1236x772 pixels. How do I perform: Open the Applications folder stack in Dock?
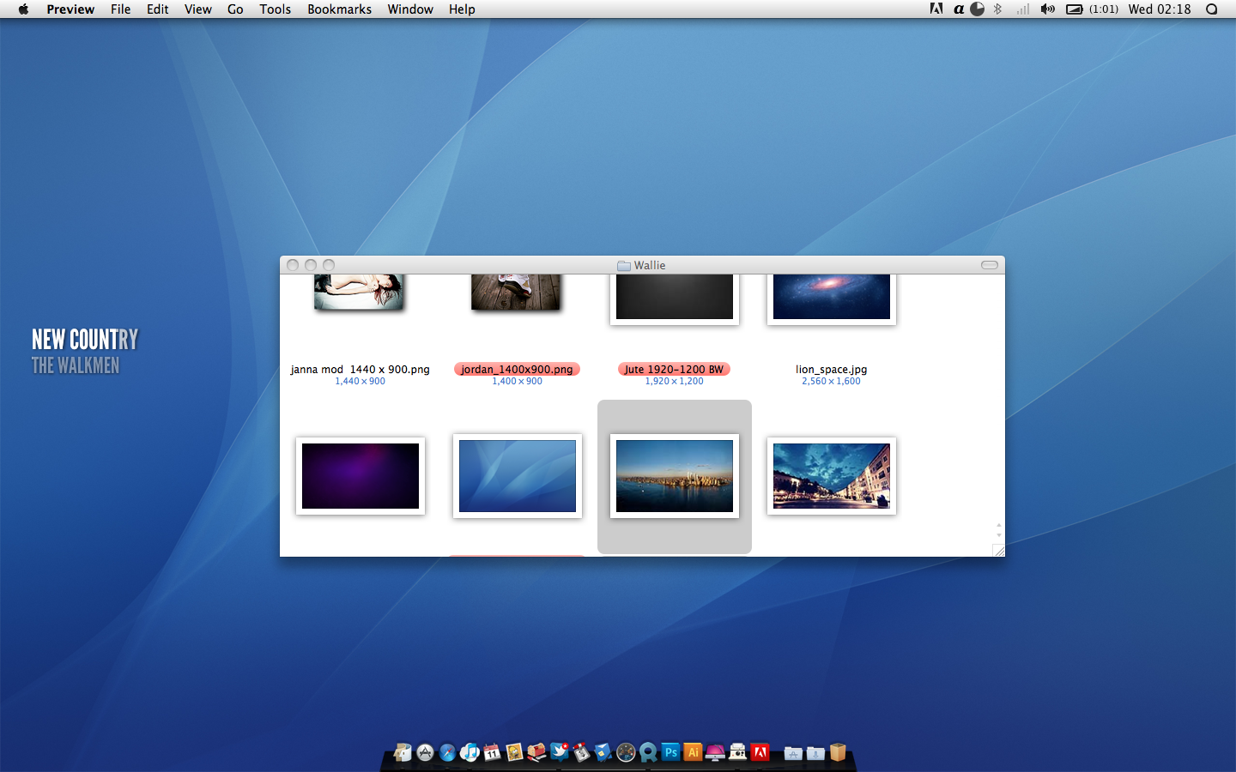pos(793,753)
